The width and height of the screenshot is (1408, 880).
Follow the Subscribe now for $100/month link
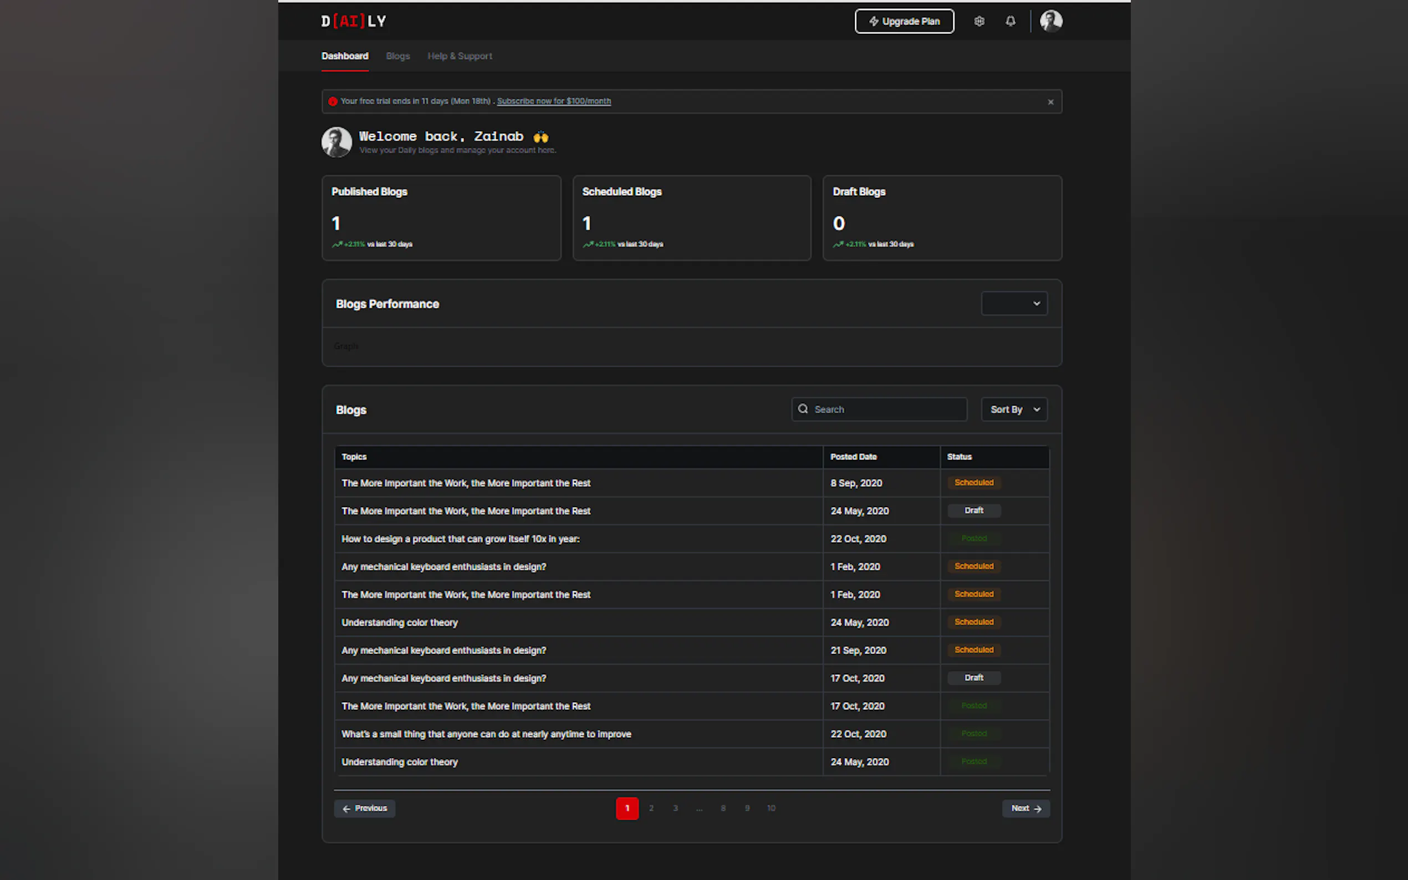point(554,101)
